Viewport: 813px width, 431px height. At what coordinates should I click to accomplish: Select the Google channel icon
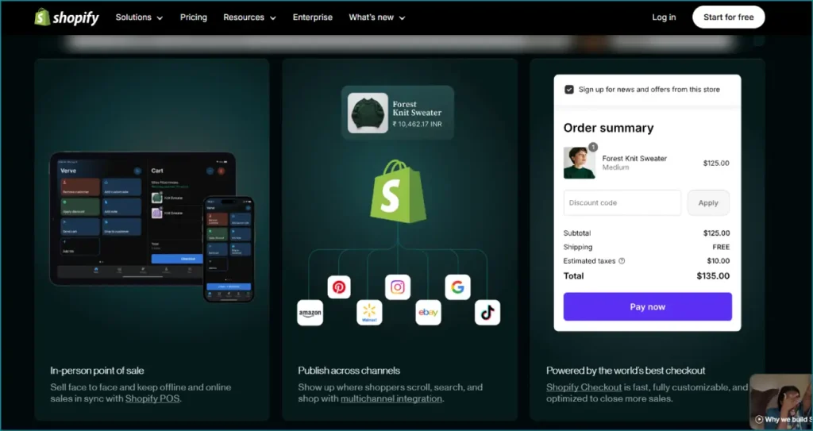tap(457, 287)
